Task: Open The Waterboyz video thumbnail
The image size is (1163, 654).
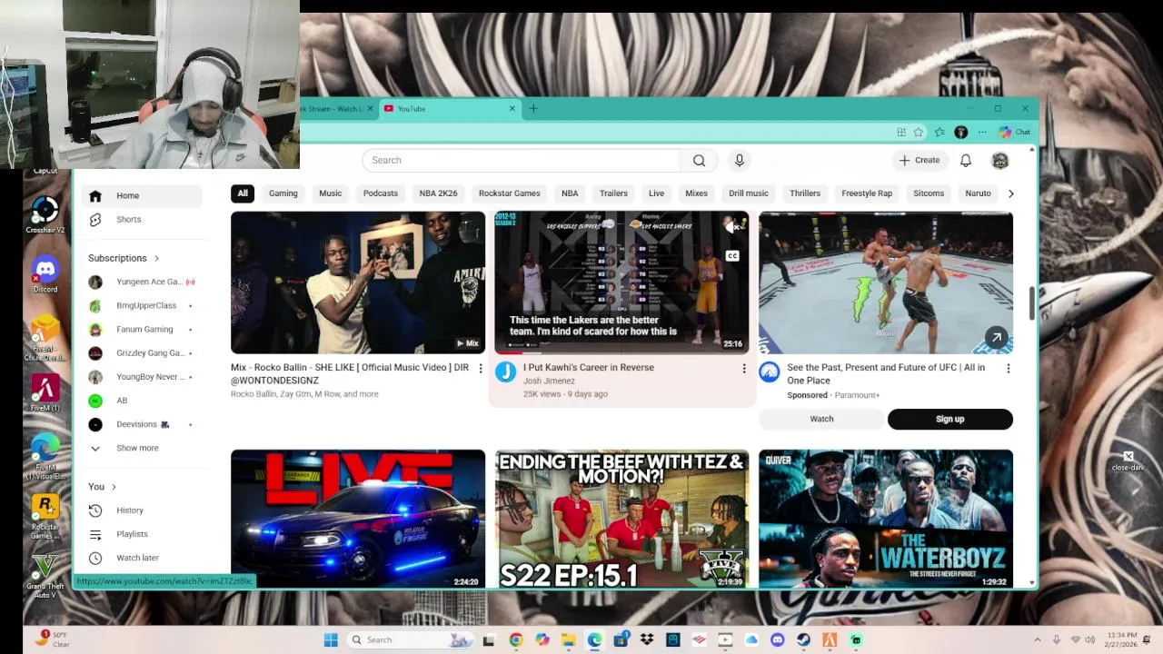Action: pyautogui.click(x=886, y=519)
